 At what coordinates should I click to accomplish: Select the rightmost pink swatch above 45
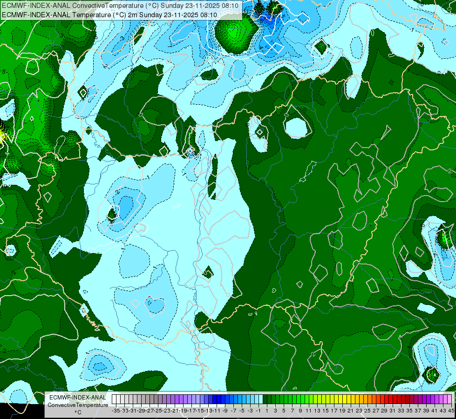[449, 399]
